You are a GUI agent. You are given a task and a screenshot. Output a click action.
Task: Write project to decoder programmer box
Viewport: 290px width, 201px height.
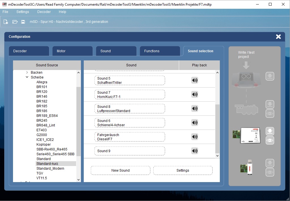[x=270, y=131]
